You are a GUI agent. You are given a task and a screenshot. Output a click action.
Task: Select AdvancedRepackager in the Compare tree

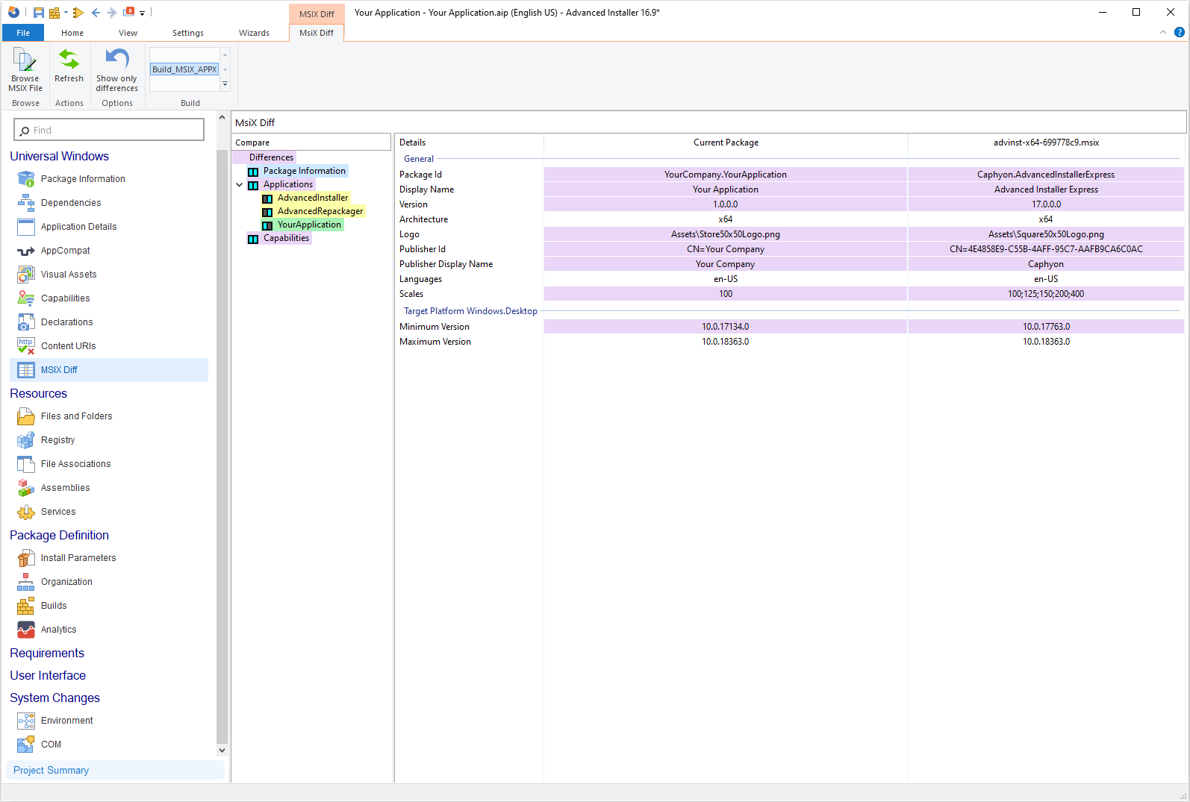[320, 211]
